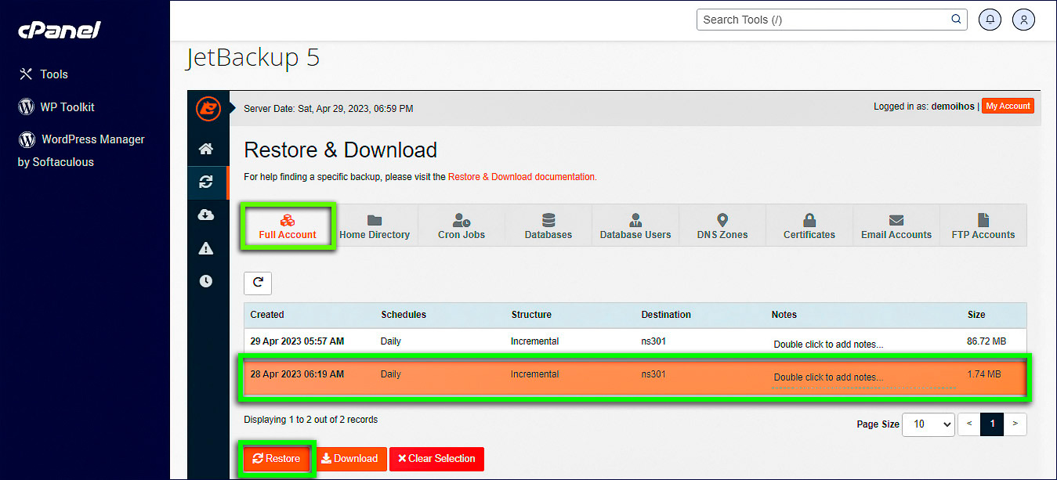1057x480 pixels.
Task: Click the demoihos username text
Action: pos(953,106)
